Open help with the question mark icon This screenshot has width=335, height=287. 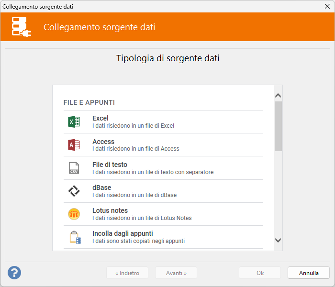point(14,273)
